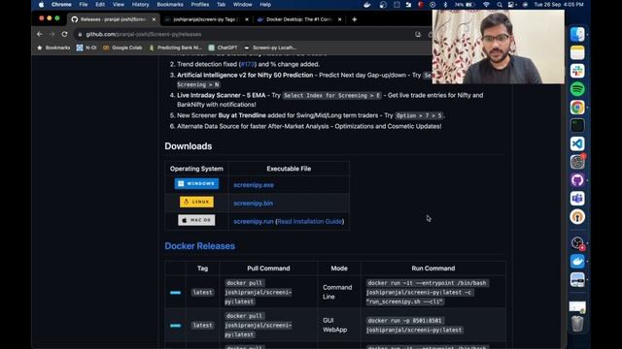Open the Trash in the dock

[577, 324]
